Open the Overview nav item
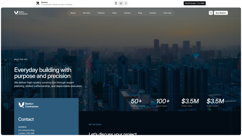Viewport: 242px width, 136px height. 167,13
